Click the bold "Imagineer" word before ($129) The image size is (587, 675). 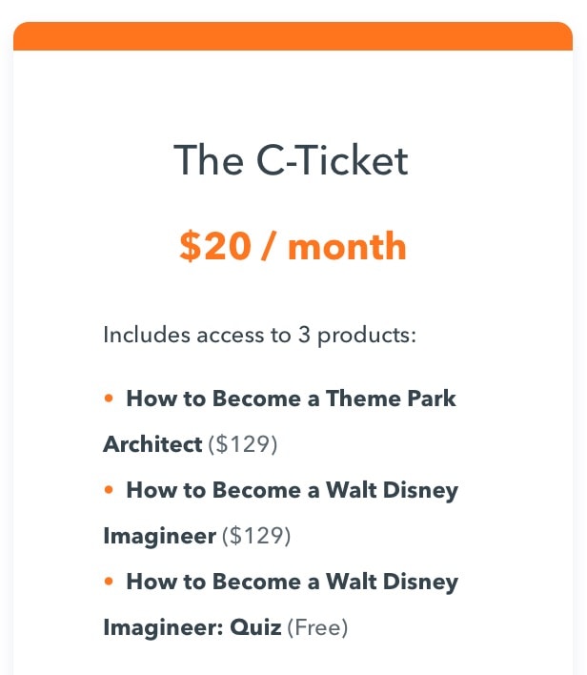coord(160,537)
